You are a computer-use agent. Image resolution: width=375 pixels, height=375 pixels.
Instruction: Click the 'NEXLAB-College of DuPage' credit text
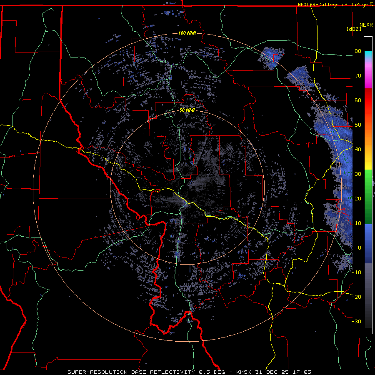tap(333, 5)
